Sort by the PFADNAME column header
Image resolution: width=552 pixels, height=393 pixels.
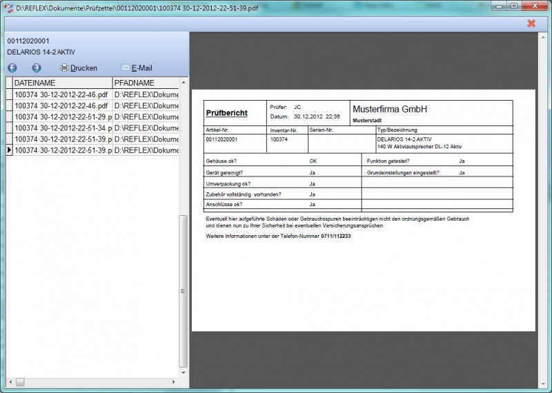click(146, 83)
